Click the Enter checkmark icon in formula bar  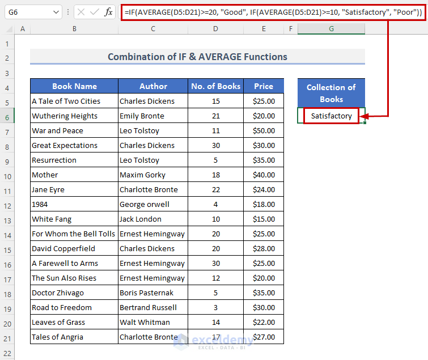pyautogui.click(x=95, y=12)
